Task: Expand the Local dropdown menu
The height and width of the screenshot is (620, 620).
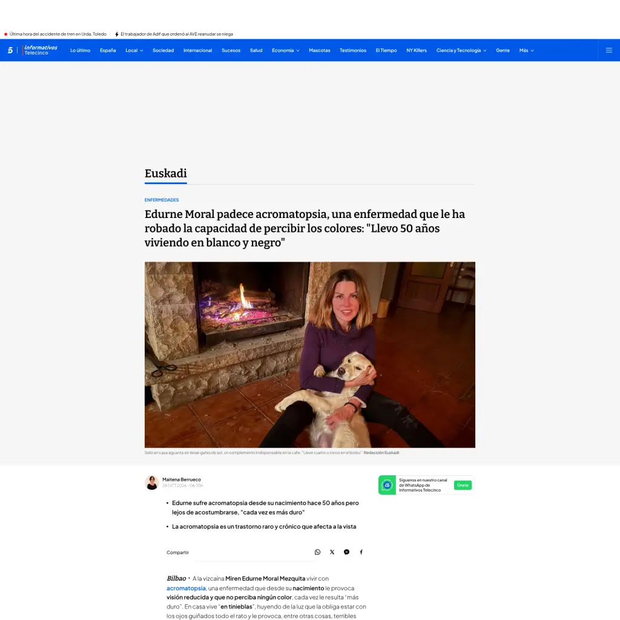Action: coord(134,50)
